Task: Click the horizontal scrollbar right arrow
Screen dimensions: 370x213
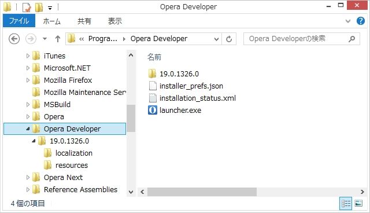Action: pos(362,192)
